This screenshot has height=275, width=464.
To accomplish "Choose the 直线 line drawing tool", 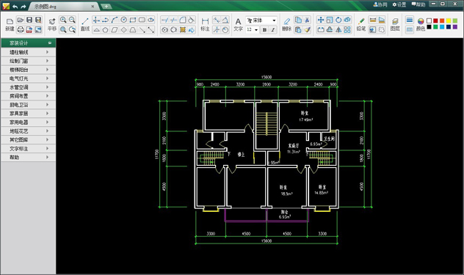I will (85, 24).
